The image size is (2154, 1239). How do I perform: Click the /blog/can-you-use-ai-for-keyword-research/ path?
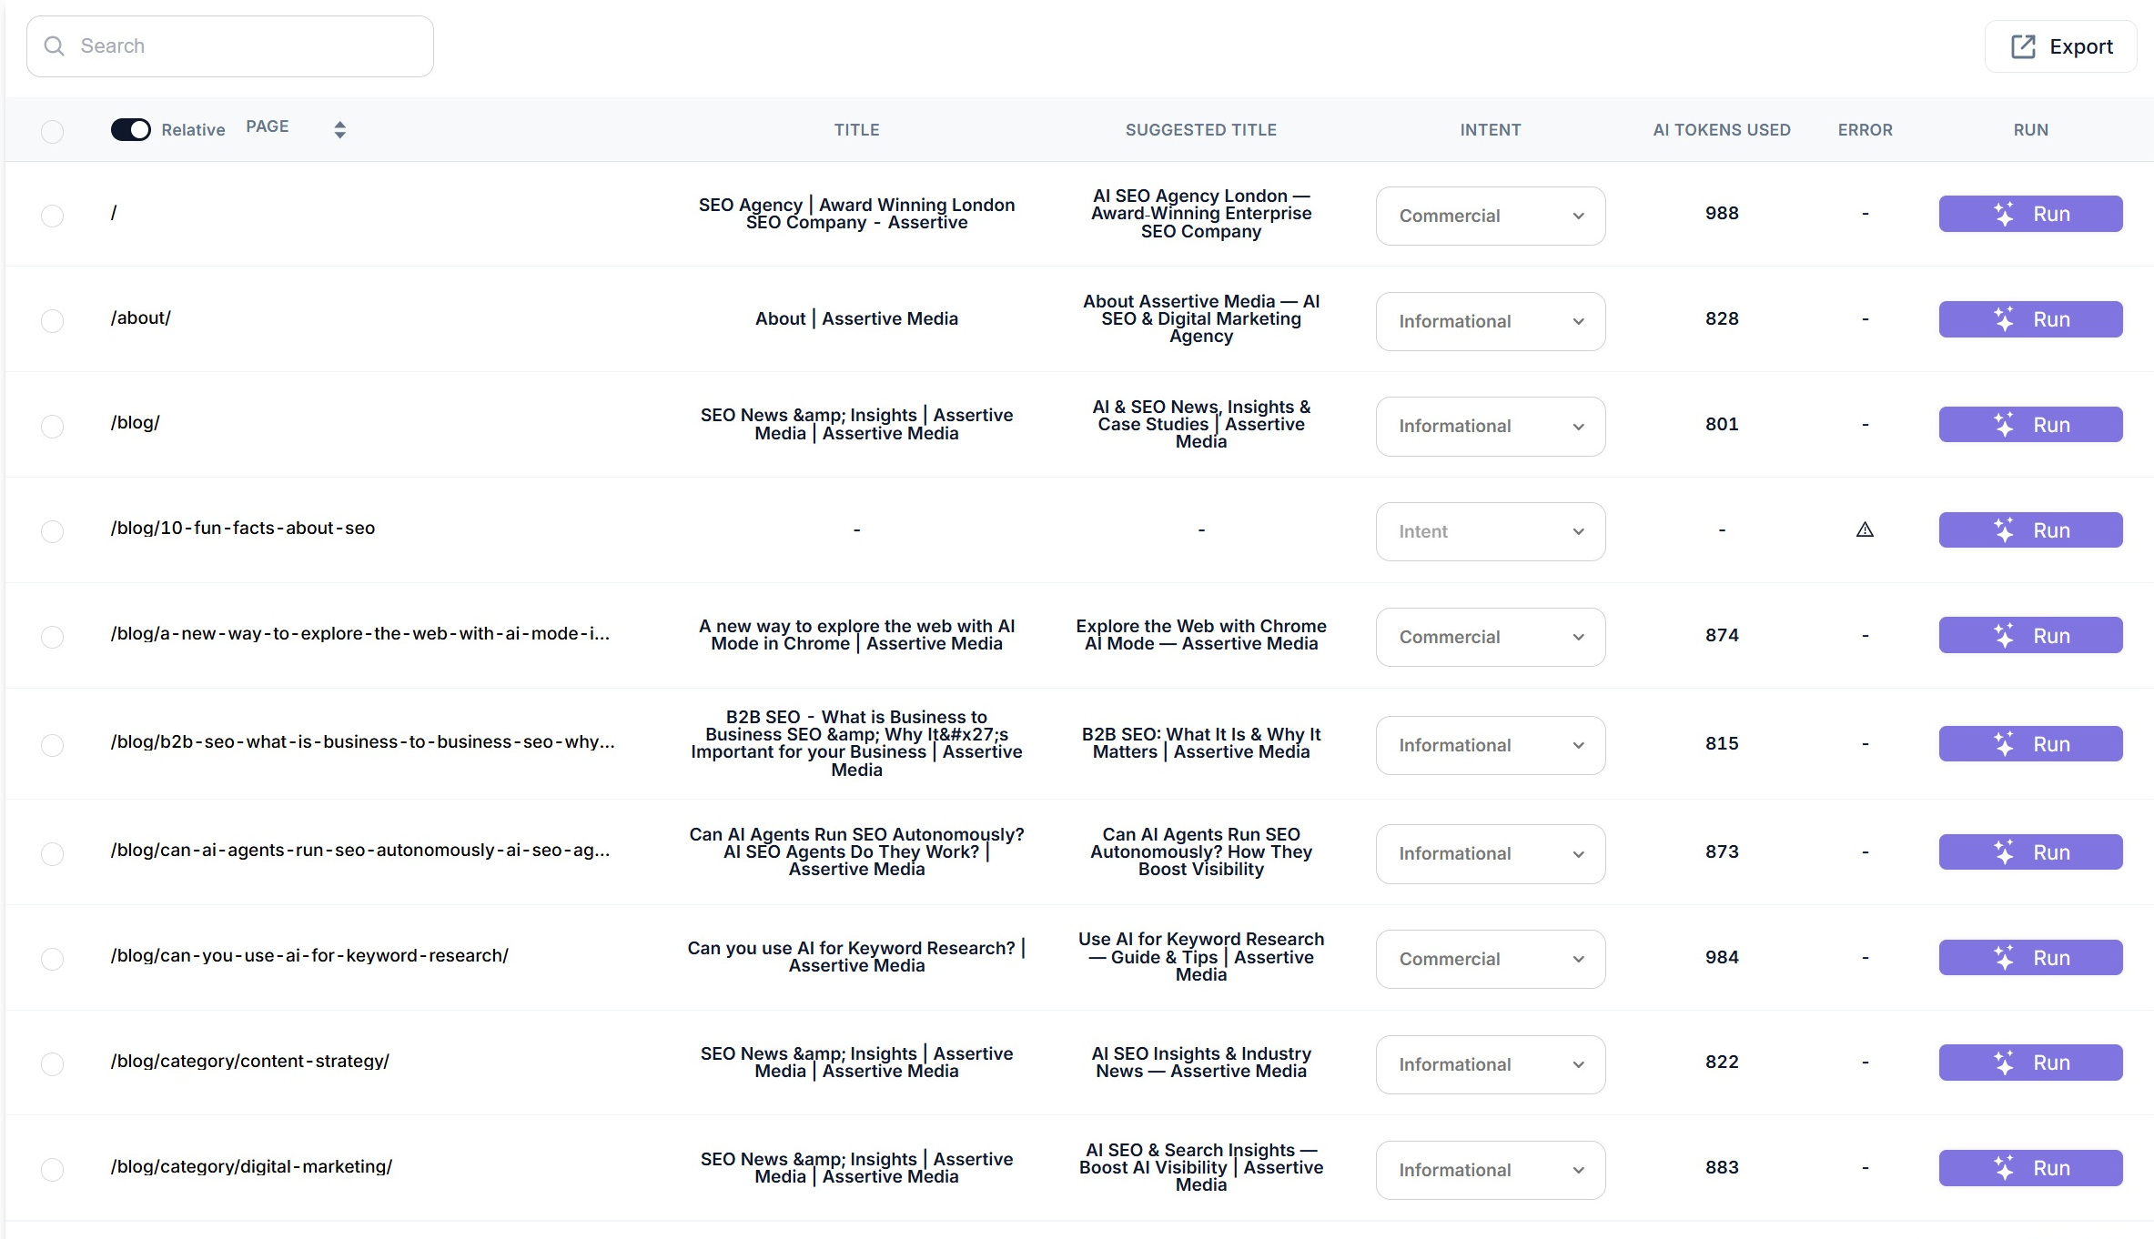(x=309, y=955)
